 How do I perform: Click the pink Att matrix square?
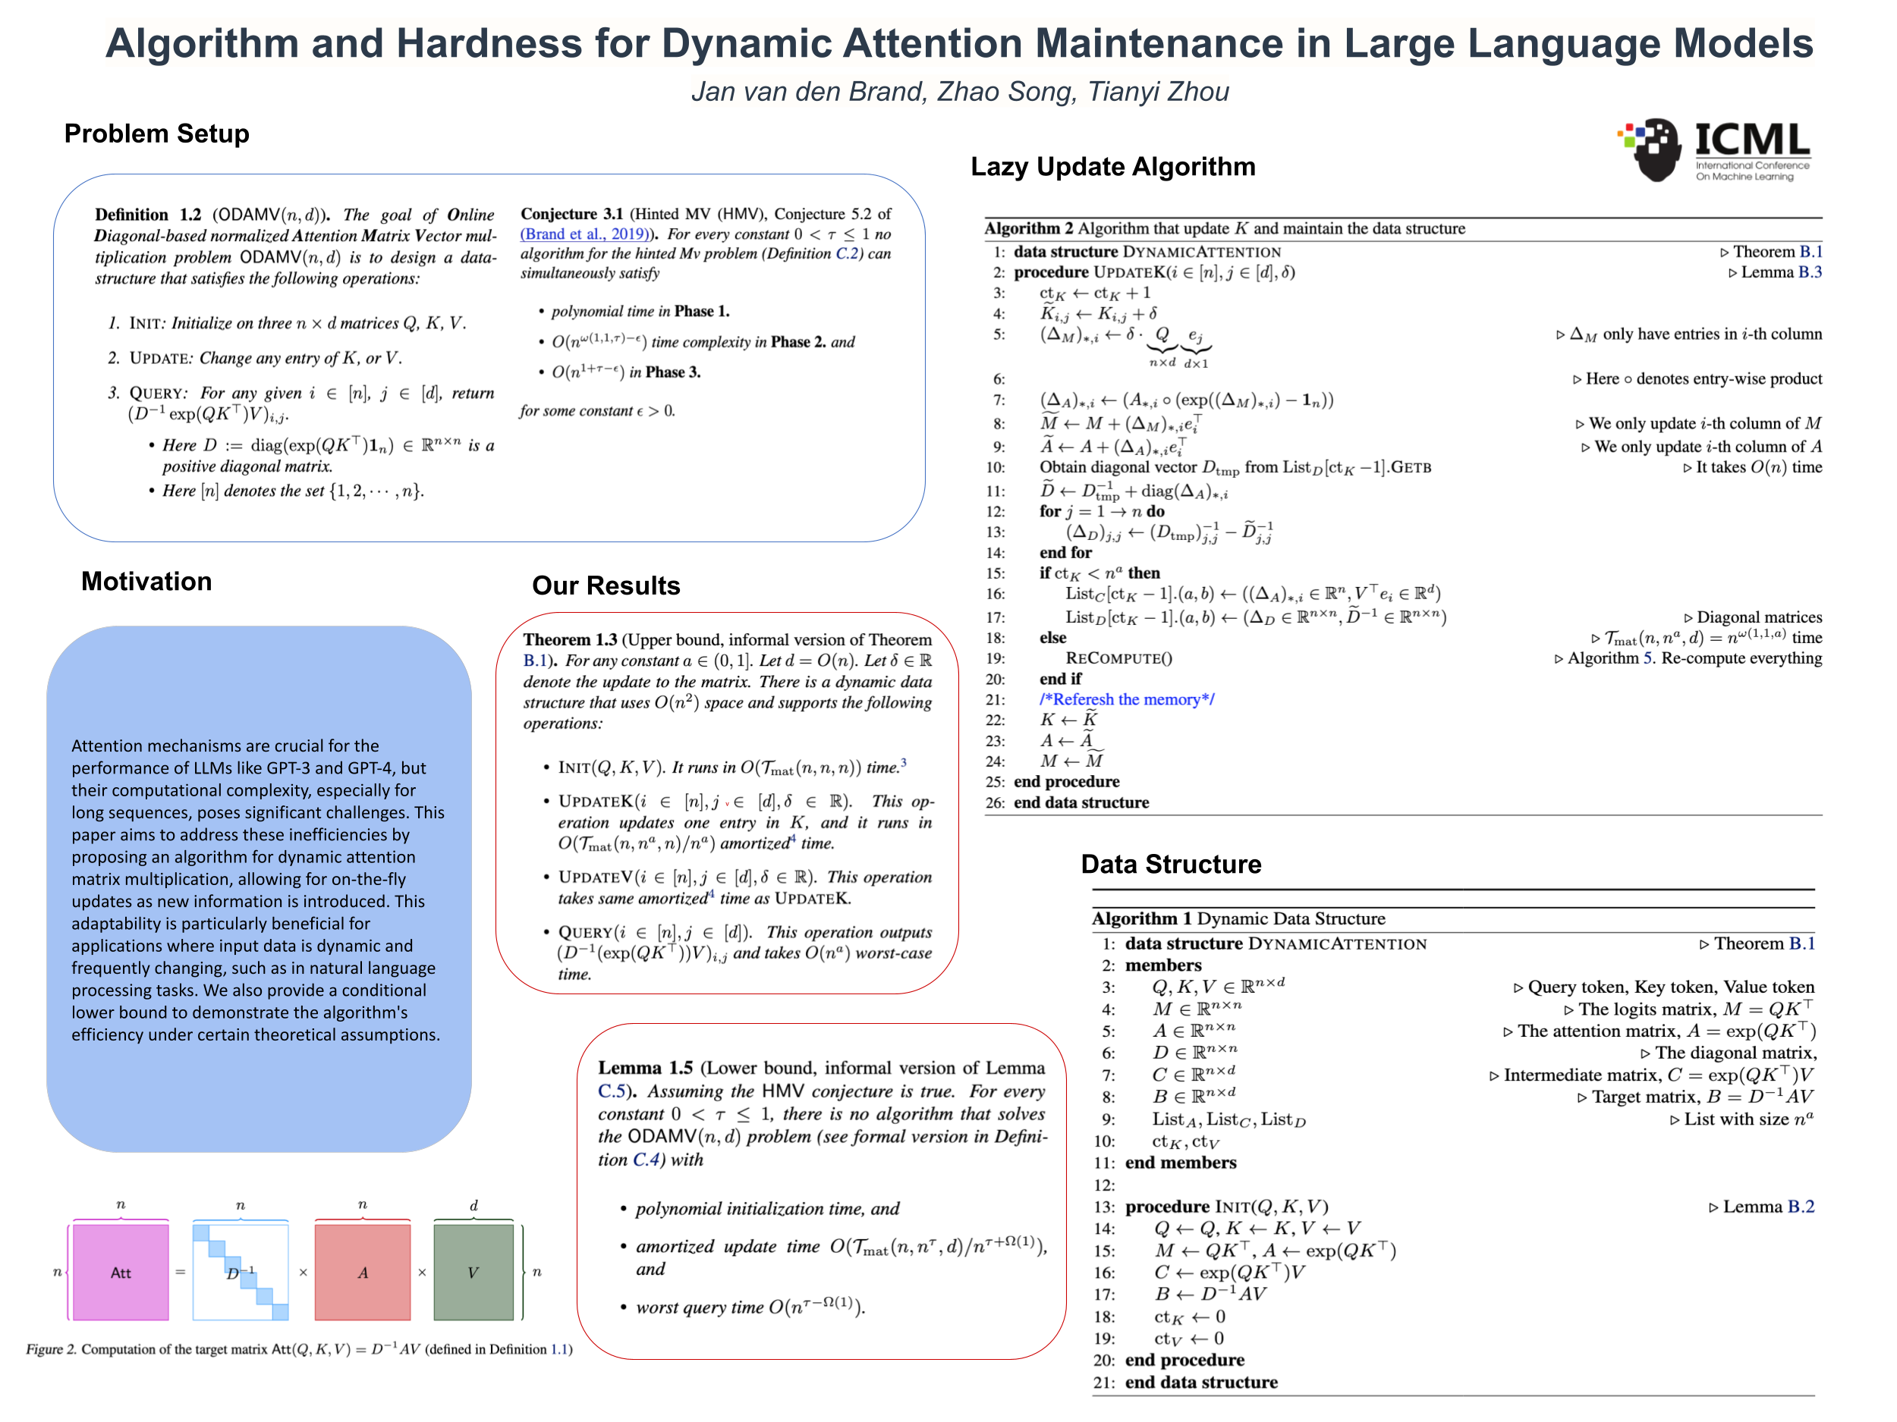coord(121,1272)
